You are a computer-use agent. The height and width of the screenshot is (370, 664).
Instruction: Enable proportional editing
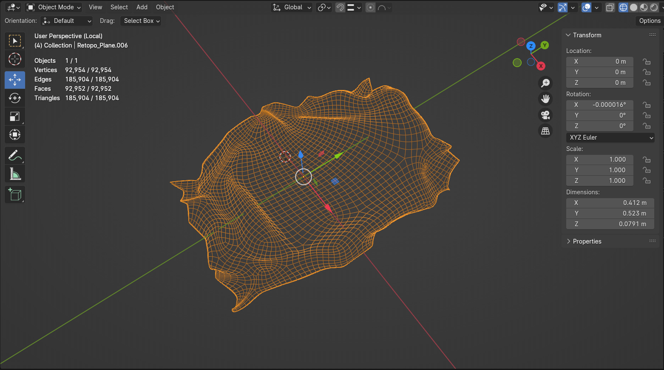[x=370, y=7]
